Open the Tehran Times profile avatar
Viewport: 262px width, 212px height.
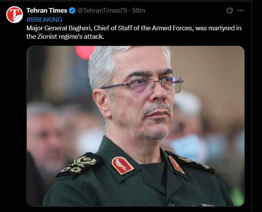(15, 15)
